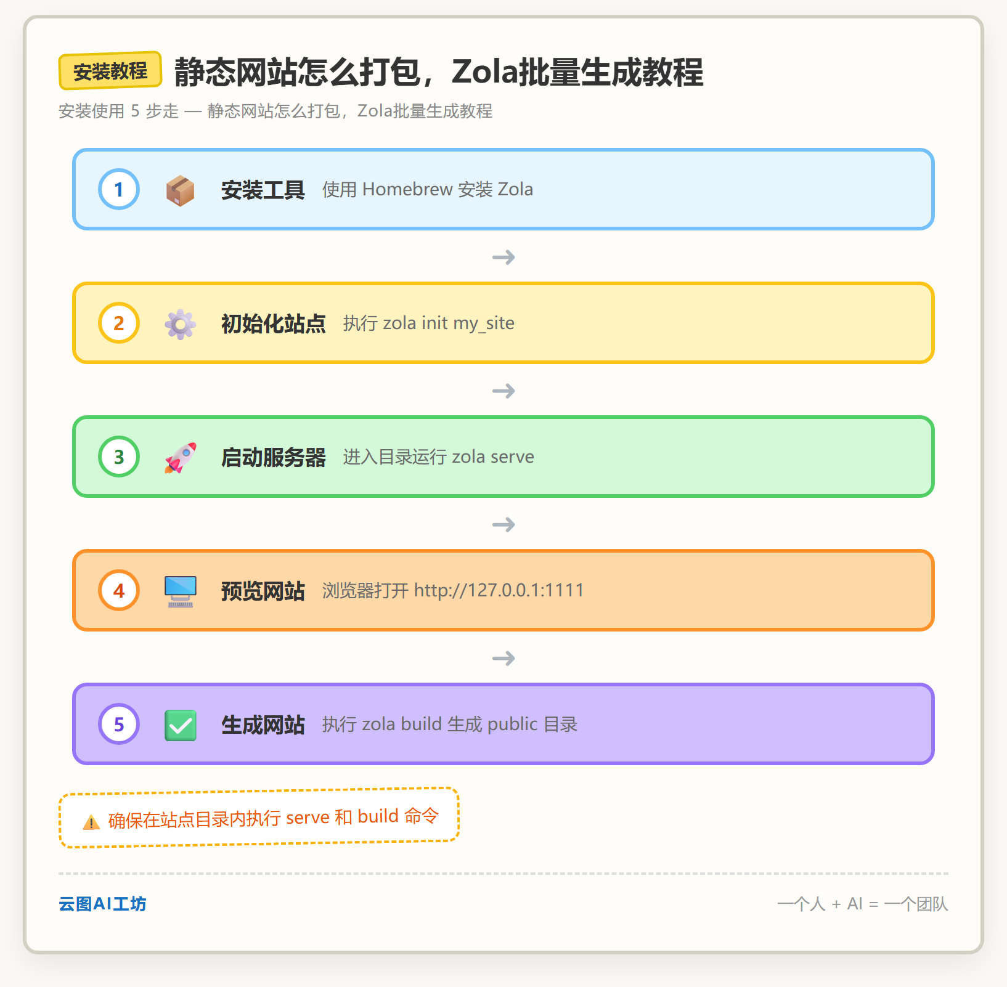Click the step number 4 circle
This screenshot has height=987, width=1007.
coord(119,590)
